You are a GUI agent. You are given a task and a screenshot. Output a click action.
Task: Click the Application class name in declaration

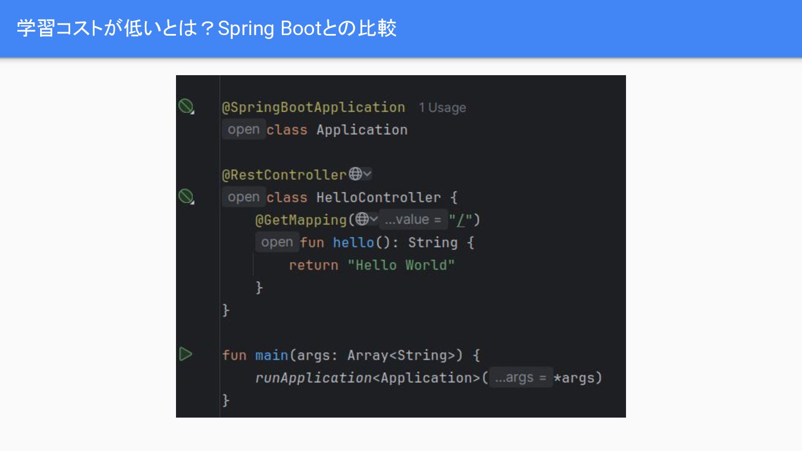(362, 130)
